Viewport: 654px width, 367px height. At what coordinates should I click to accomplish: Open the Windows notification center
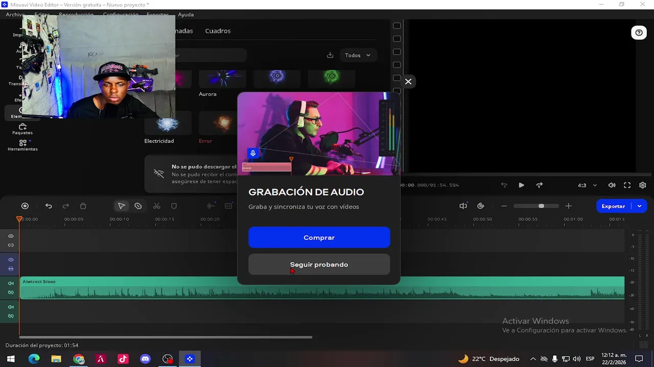639,359
